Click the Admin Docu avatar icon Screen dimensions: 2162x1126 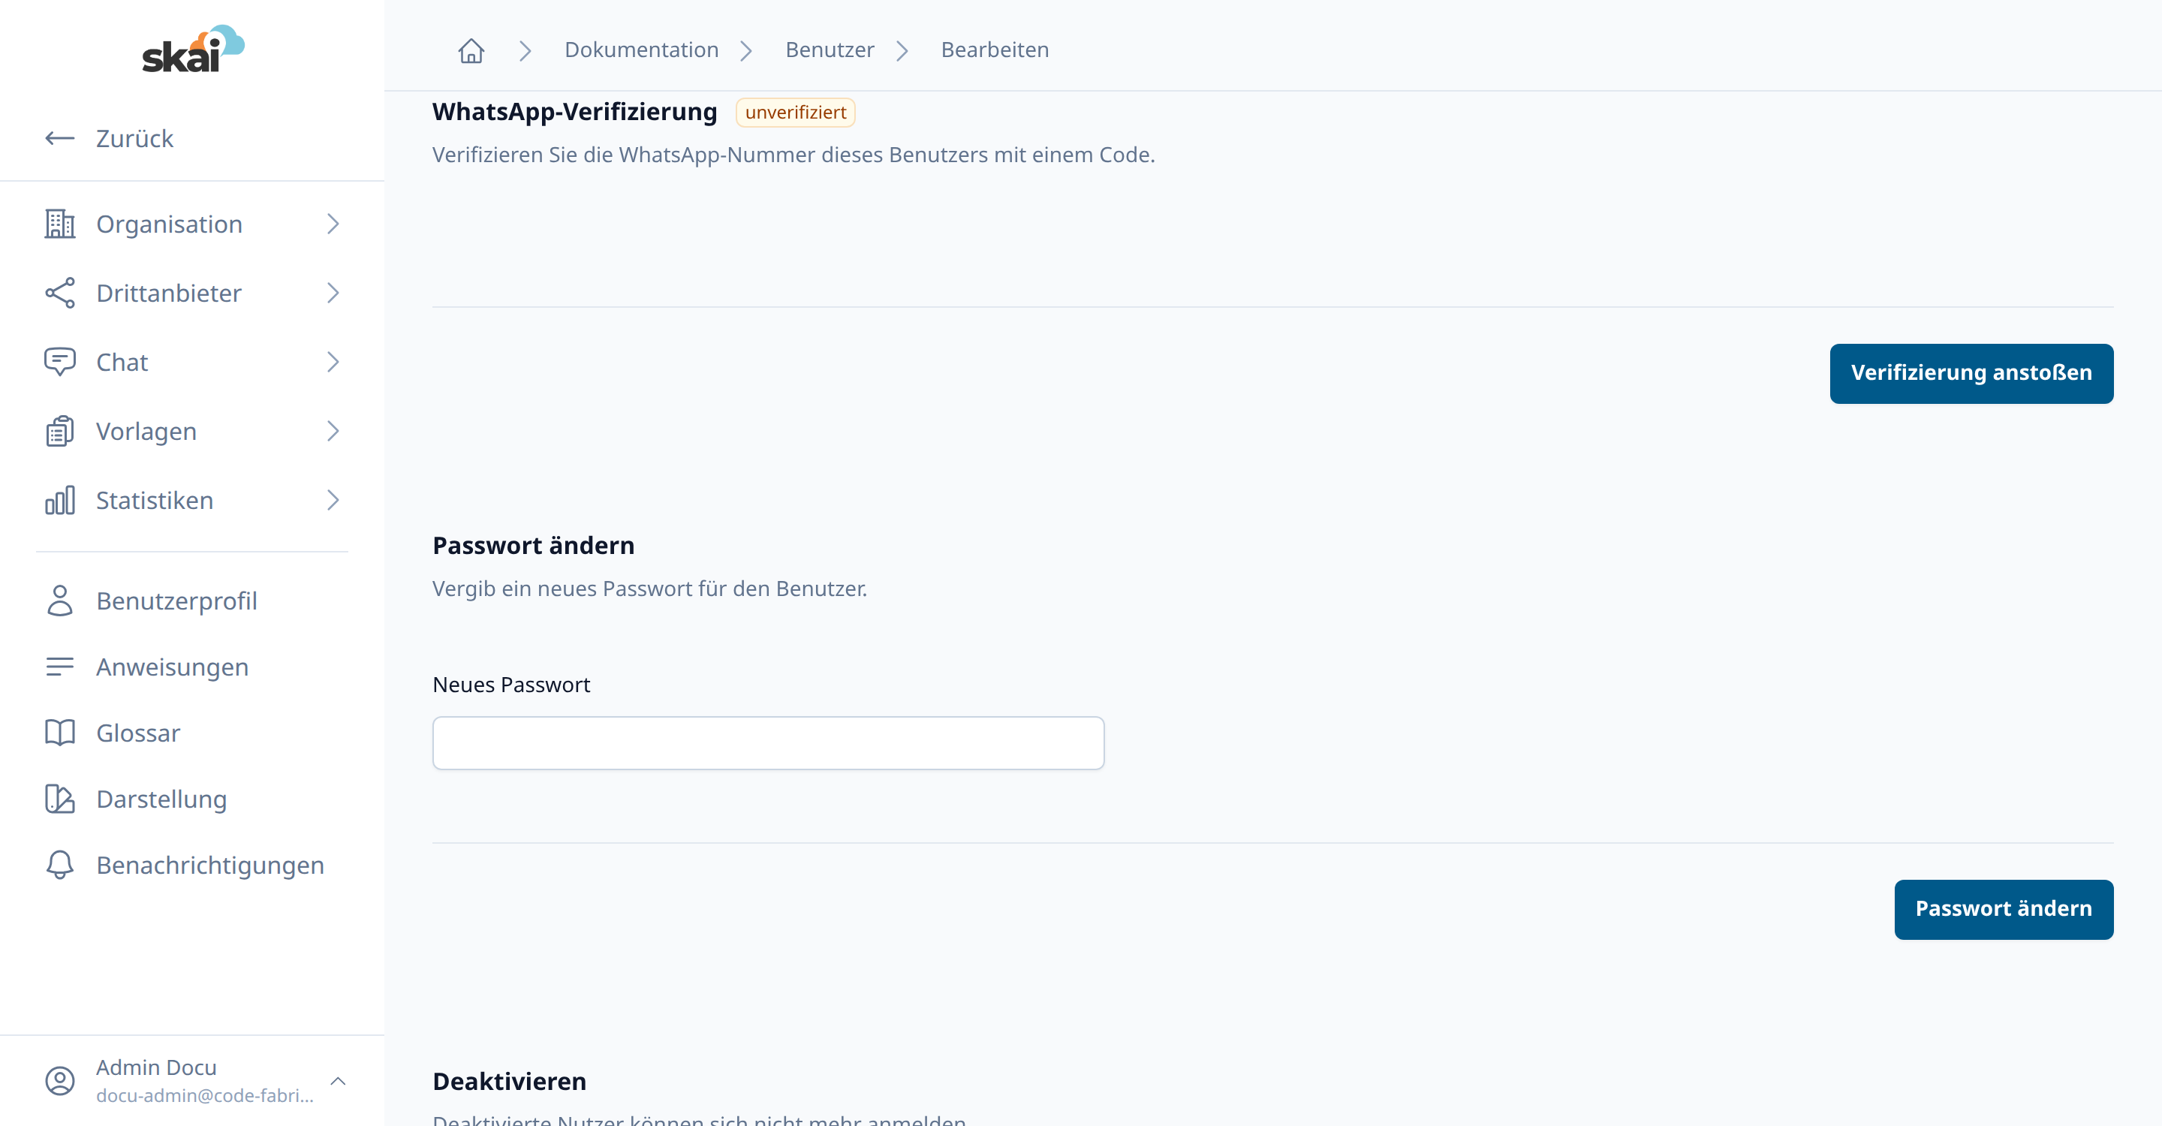pos(59,1081)
